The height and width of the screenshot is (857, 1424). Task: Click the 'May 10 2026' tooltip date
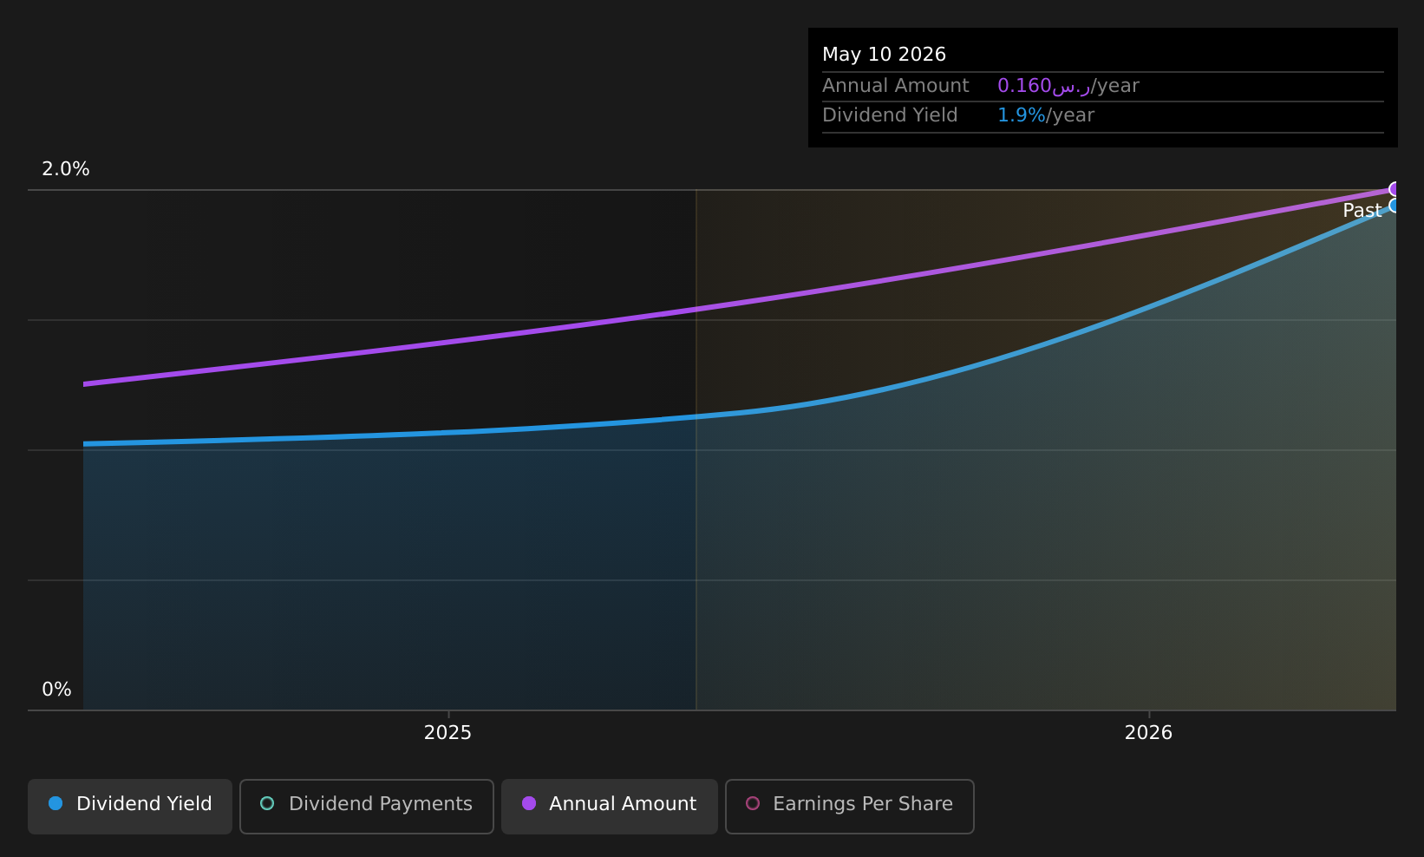pos(884,55)
